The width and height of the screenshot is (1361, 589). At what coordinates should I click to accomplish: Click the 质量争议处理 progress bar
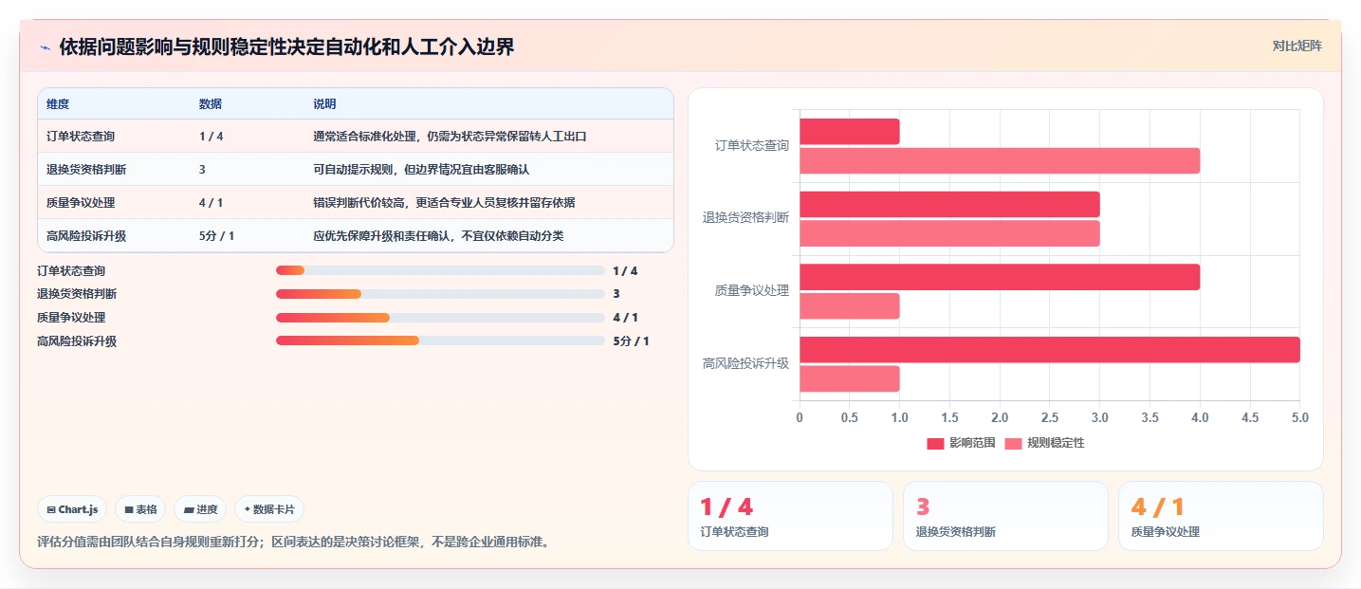pos(440,318)
